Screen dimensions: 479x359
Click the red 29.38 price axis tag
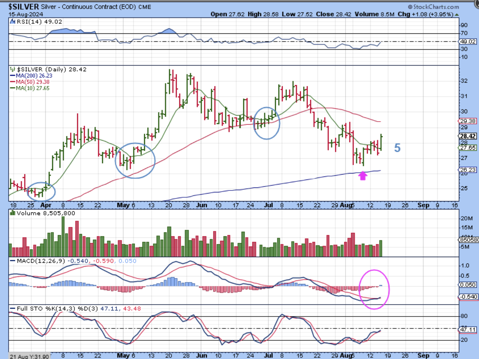[468, 121]
